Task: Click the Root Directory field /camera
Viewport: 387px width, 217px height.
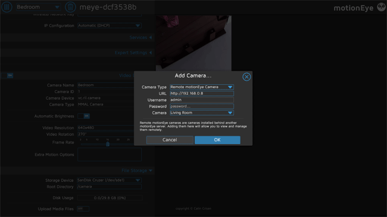Action: pos(110,187)
